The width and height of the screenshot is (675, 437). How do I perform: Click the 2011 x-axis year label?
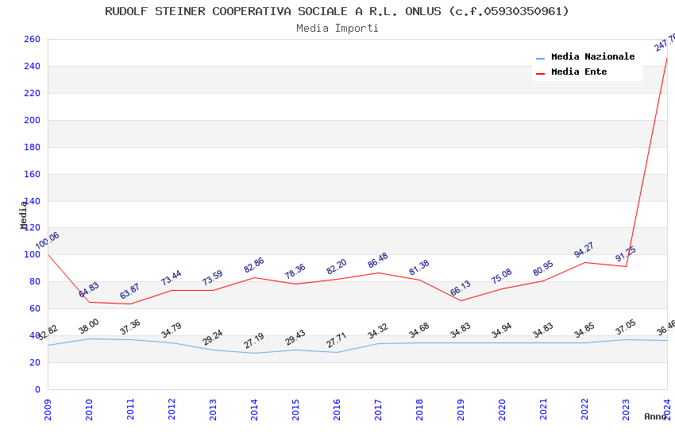click(x=130, y=409)
